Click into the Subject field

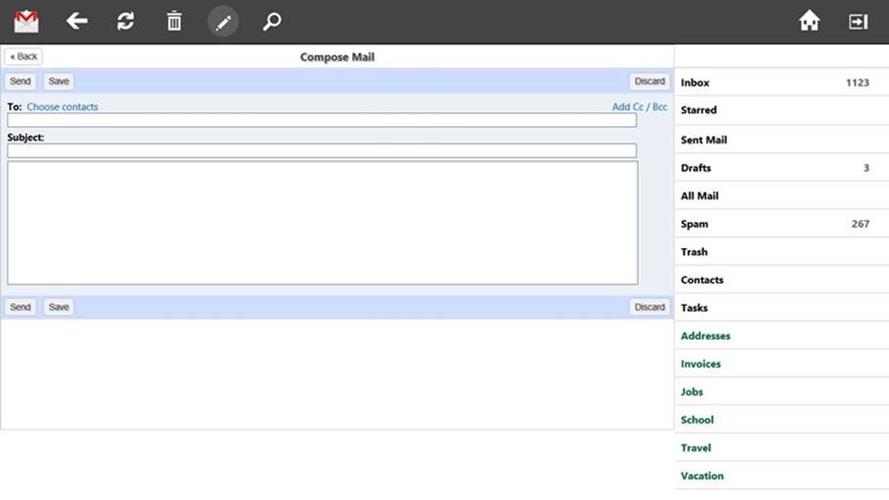[x=322, y=150]
